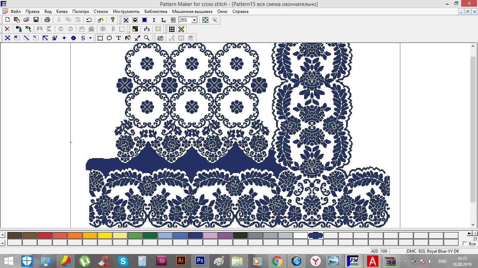Viewport: 478px width, 268px height.
Task: Choose the flood fill bucket tool
Action: click(128, 38)
